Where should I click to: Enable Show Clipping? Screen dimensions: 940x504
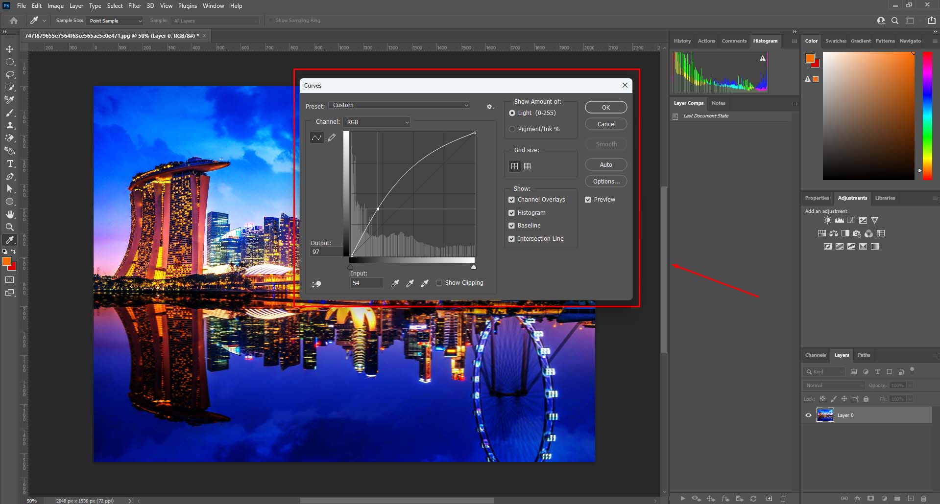tap(439, 283)
